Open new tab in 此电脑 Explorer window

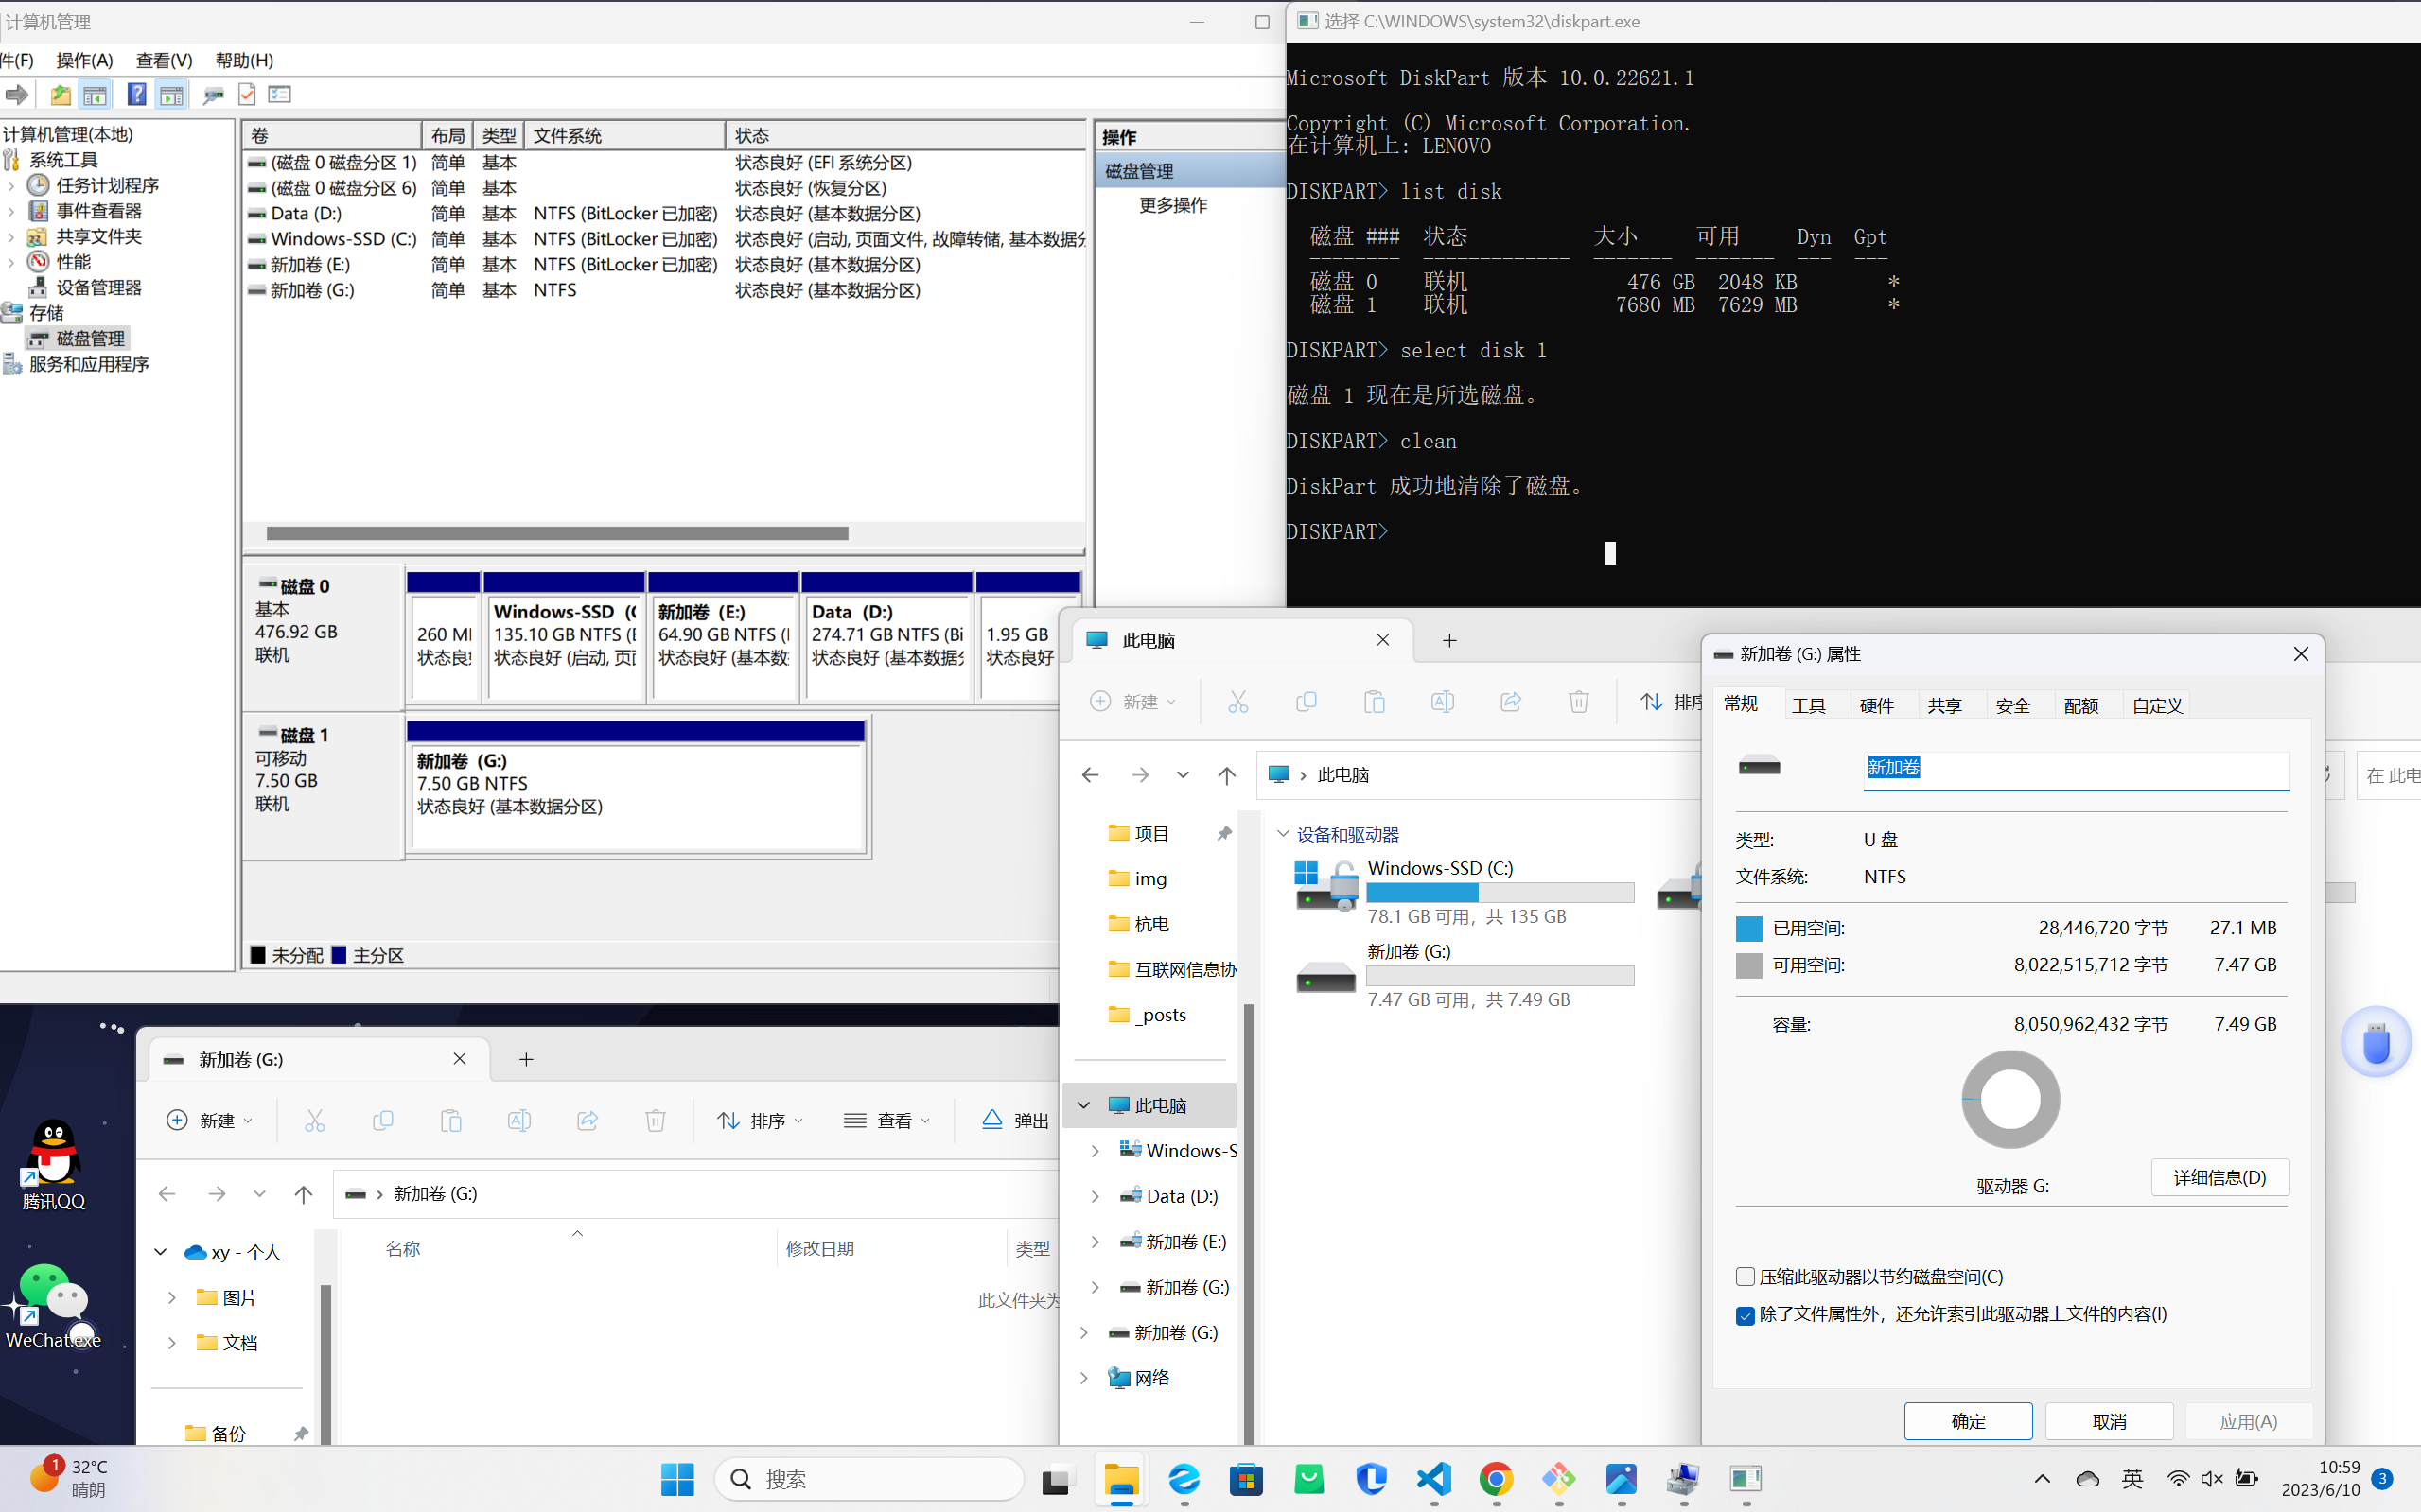(1449, 640)
